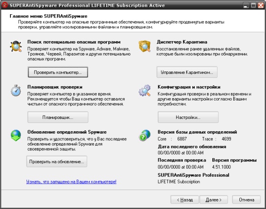Start scan with Проверить компьютер button
This screenshot has width=266, height=209.
58,72
